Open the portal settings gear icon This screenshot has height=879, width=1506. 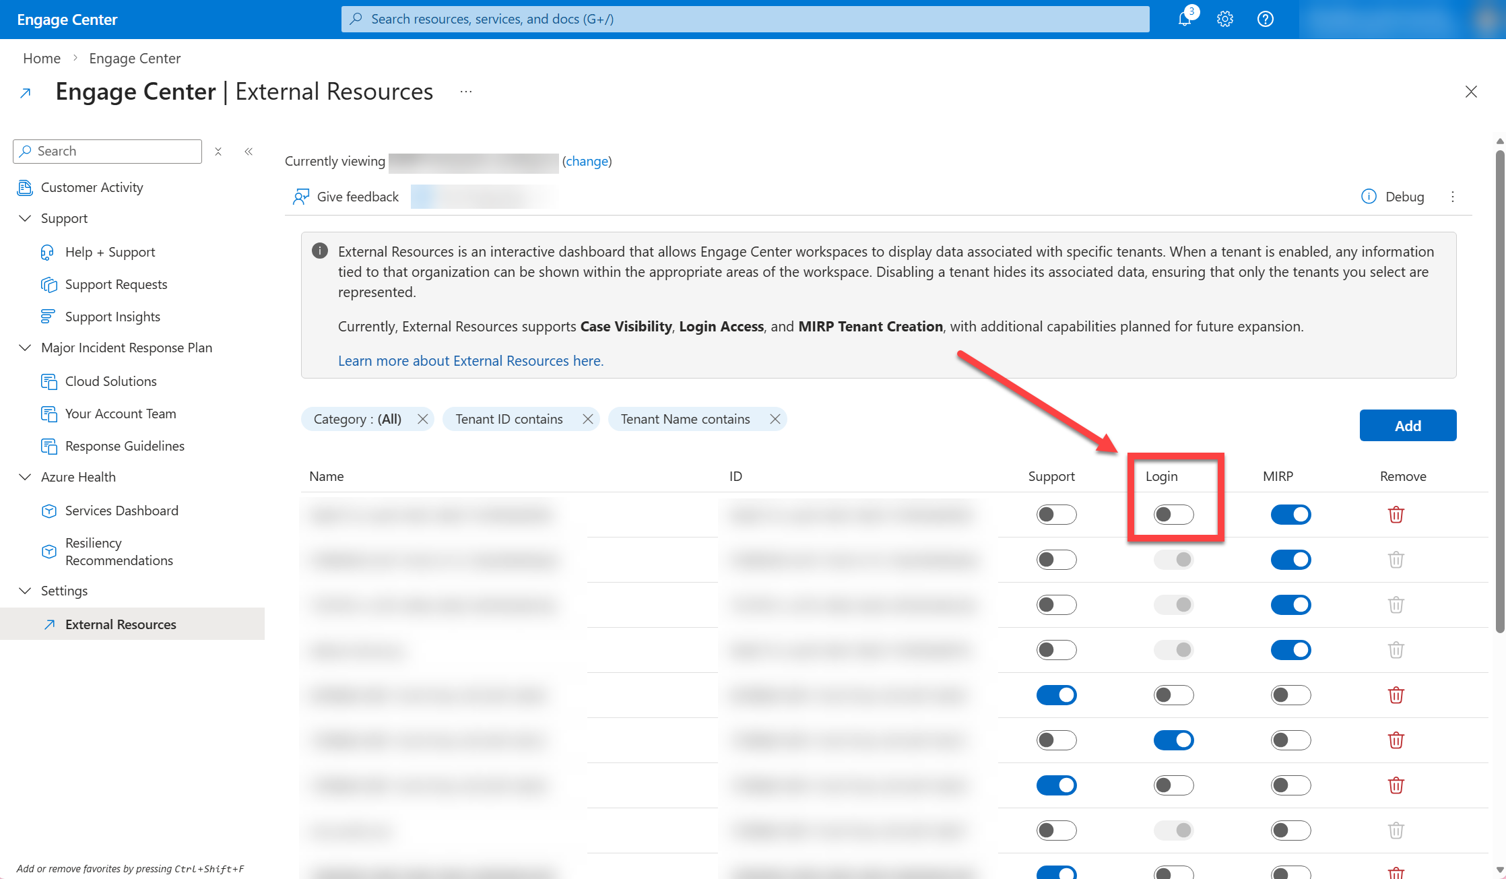point(1225,20)
